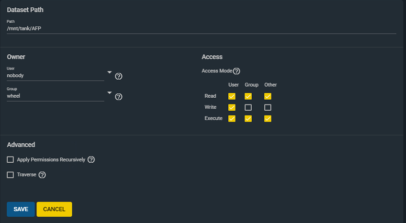Enable Apply Permissions Recursively checkbox

(x=10, y=159)
